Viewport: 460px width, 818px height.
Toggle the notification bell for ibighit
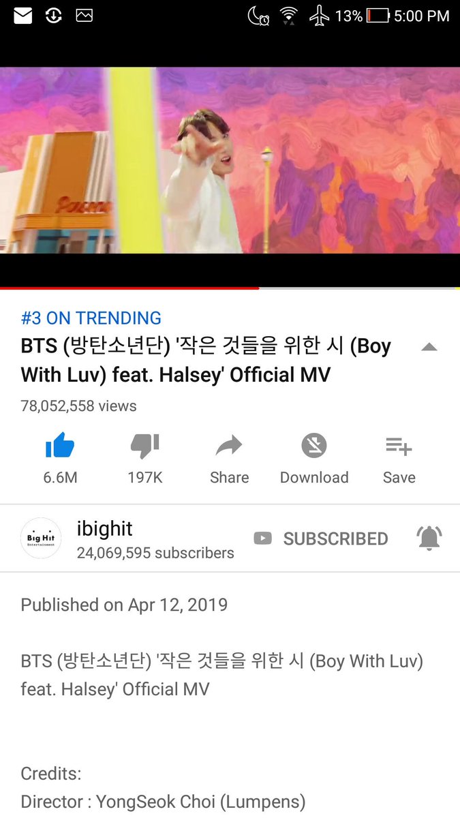click(429, 539)
